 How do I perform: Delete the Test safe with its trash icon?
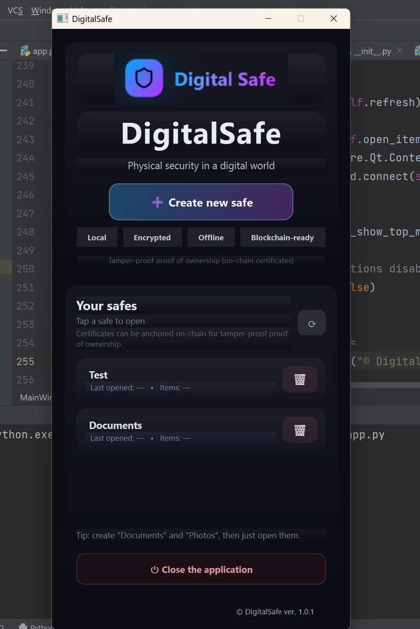[300, 379]
